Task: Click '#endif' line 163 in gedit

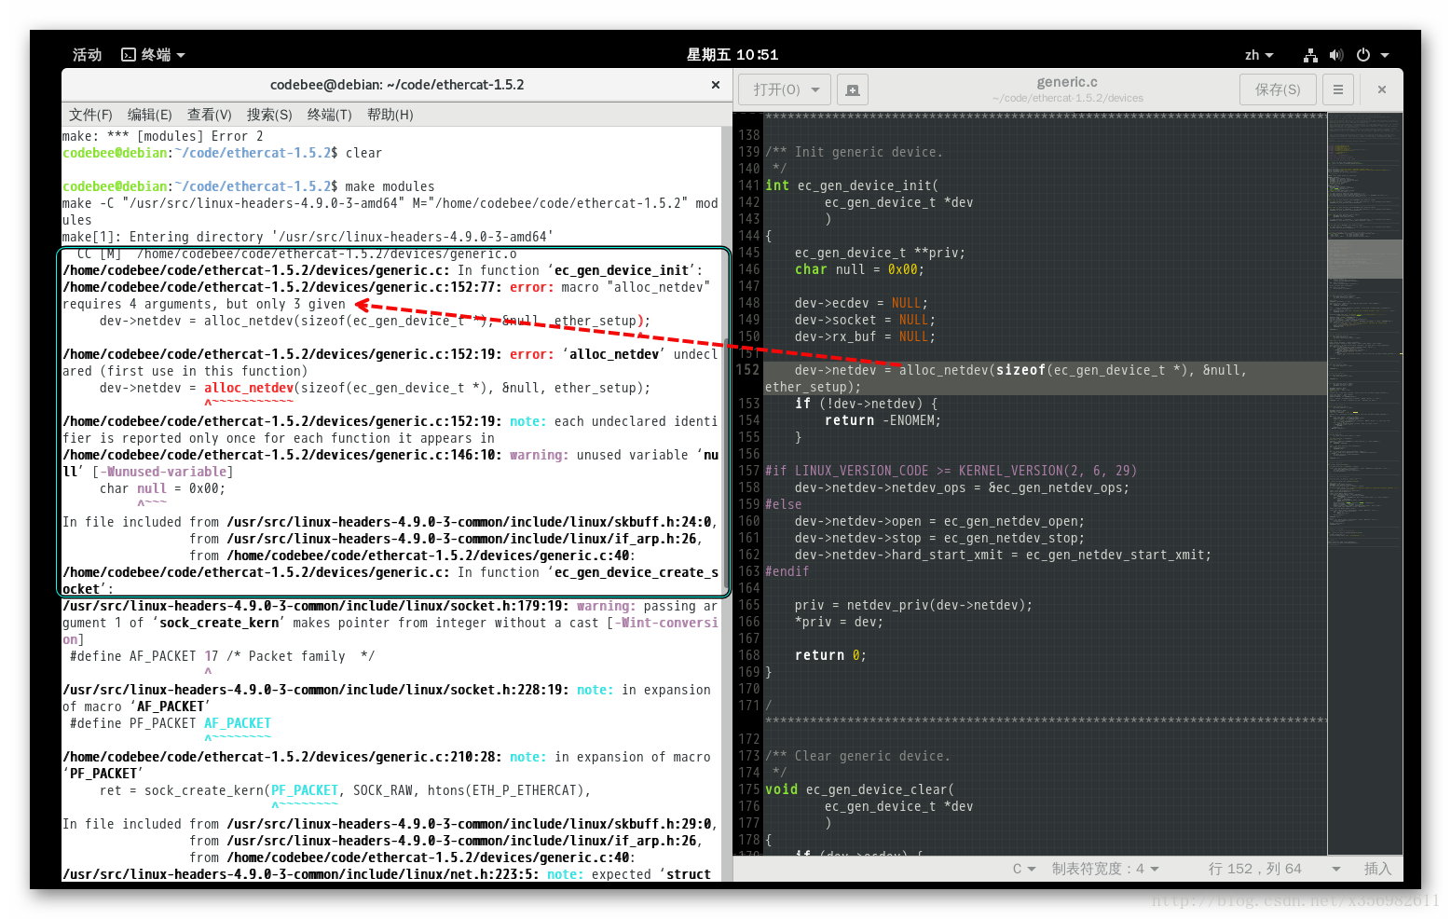Action: [787, 571]
